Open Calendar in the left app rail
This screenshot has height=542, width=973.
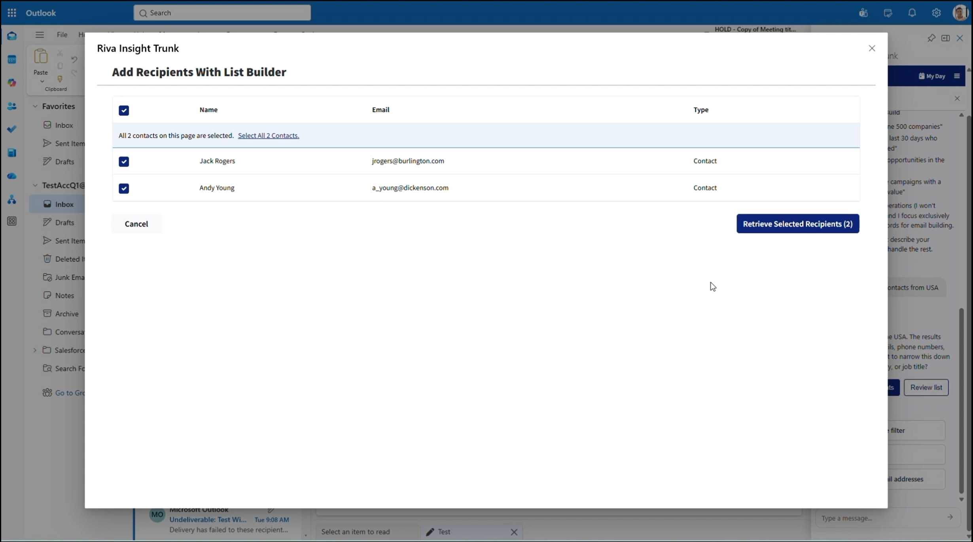point(12,59)
